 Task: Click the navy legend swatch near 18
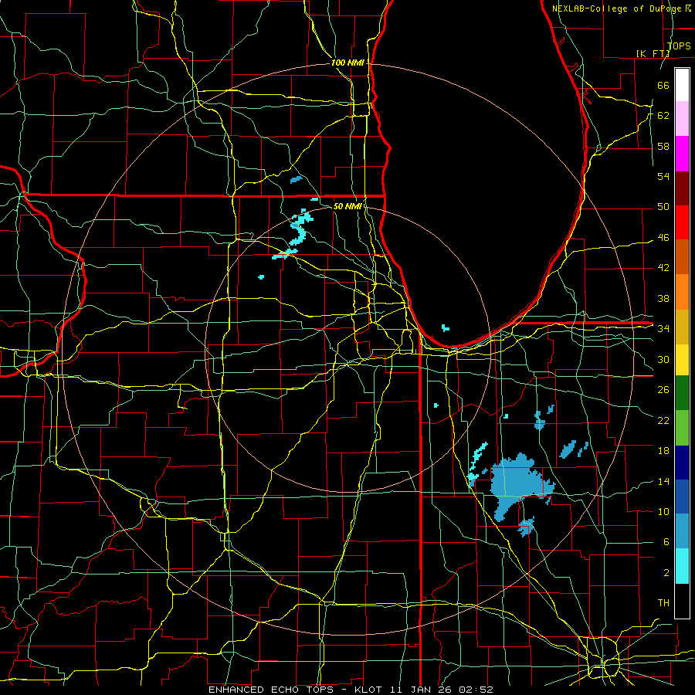(x=682, y=463)
